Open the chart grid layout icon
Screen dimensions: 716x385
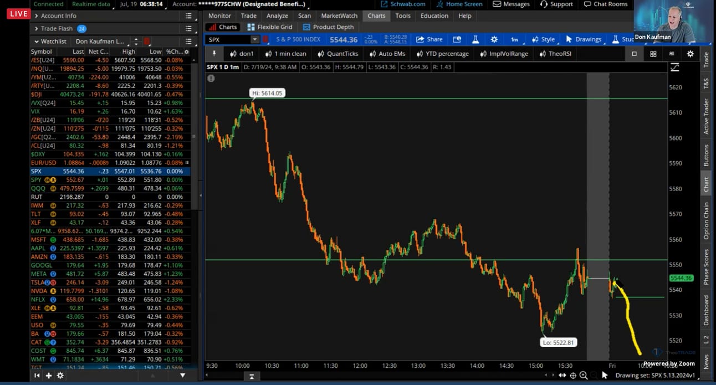(x=653, y=54)
